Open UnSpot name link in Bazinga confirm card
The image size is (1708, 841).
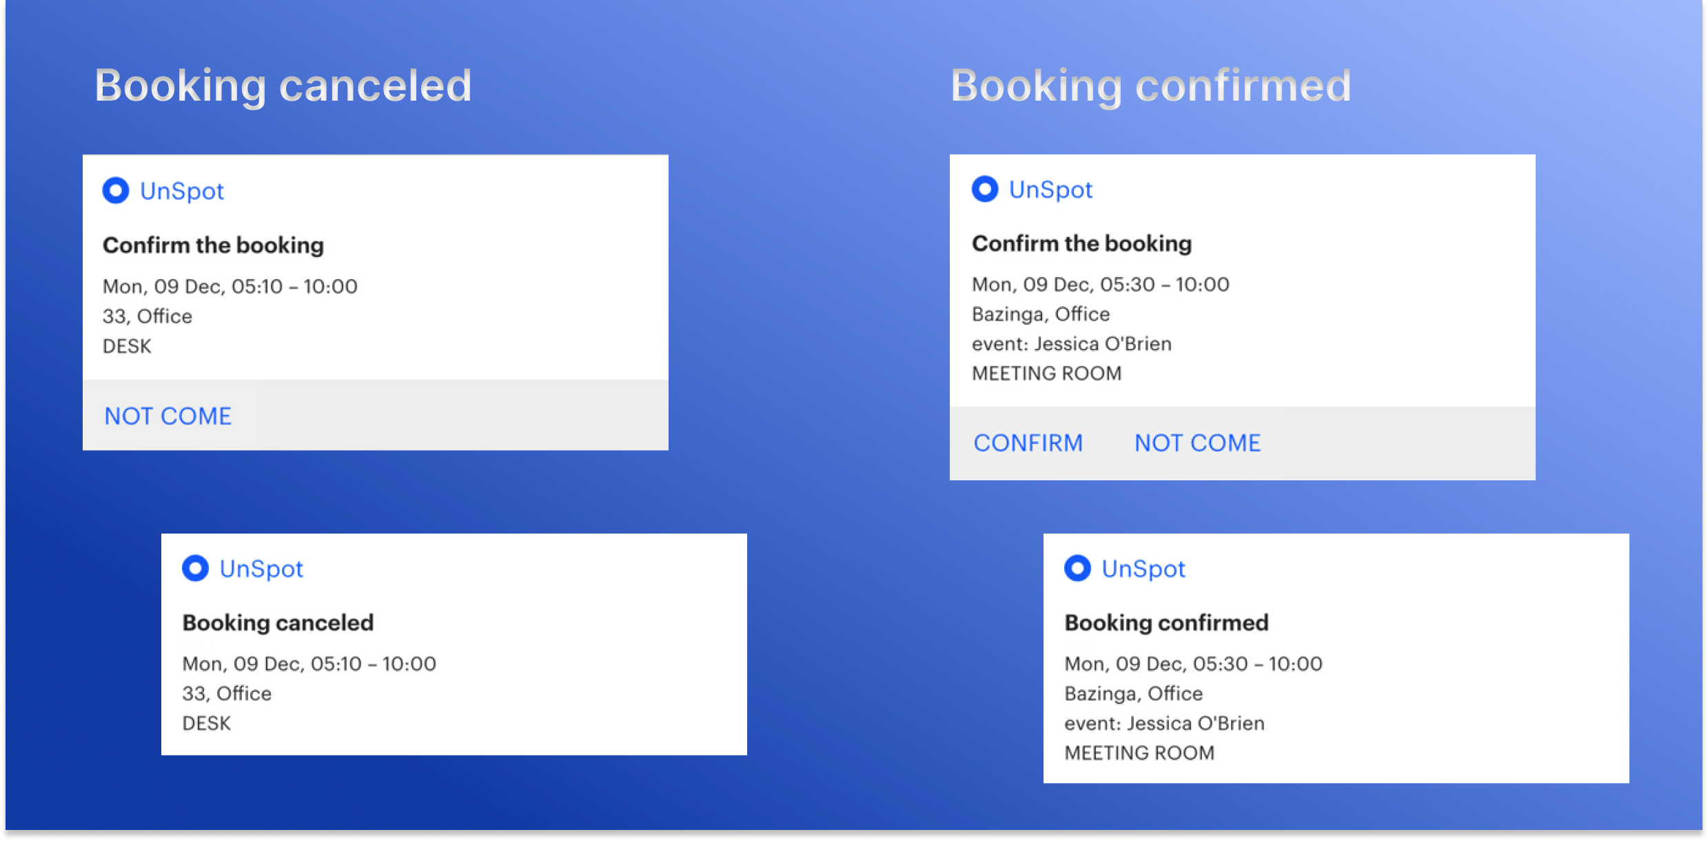1050,190
